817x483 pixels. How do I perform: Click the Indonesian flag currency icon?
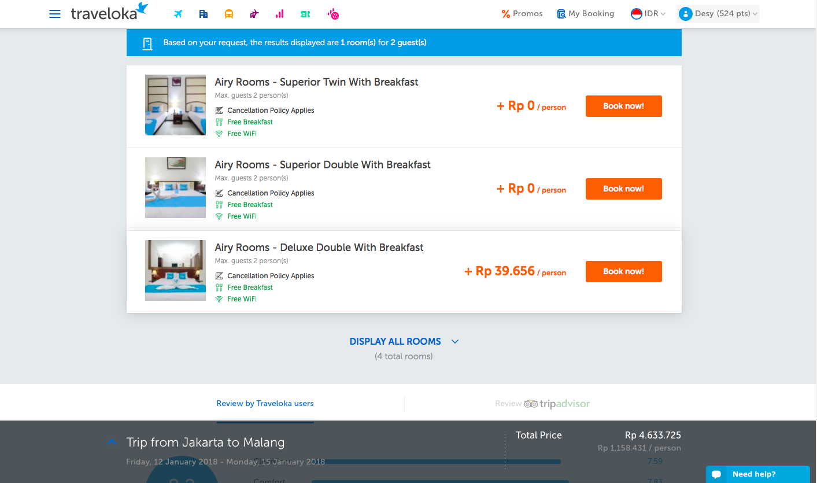pos(636,14)
